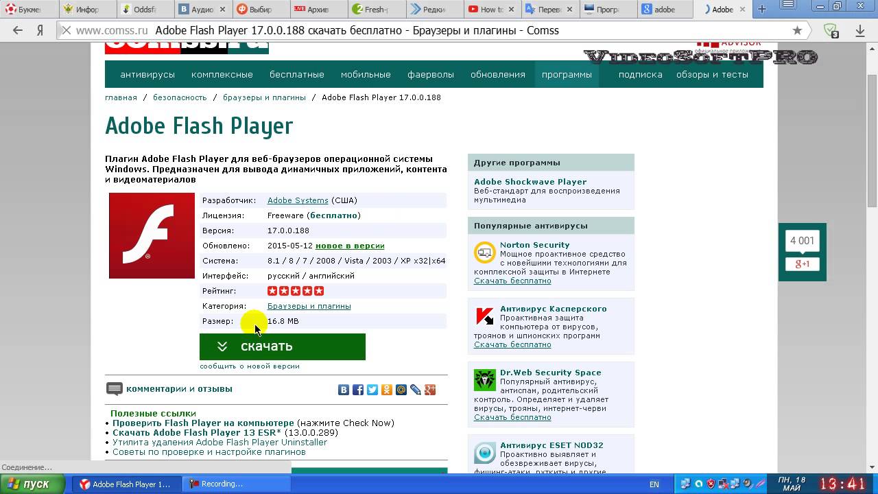Click the EN language indicator in taskbar
The image size is (878, 494).
pyautogui.click(x=654, y=484)
